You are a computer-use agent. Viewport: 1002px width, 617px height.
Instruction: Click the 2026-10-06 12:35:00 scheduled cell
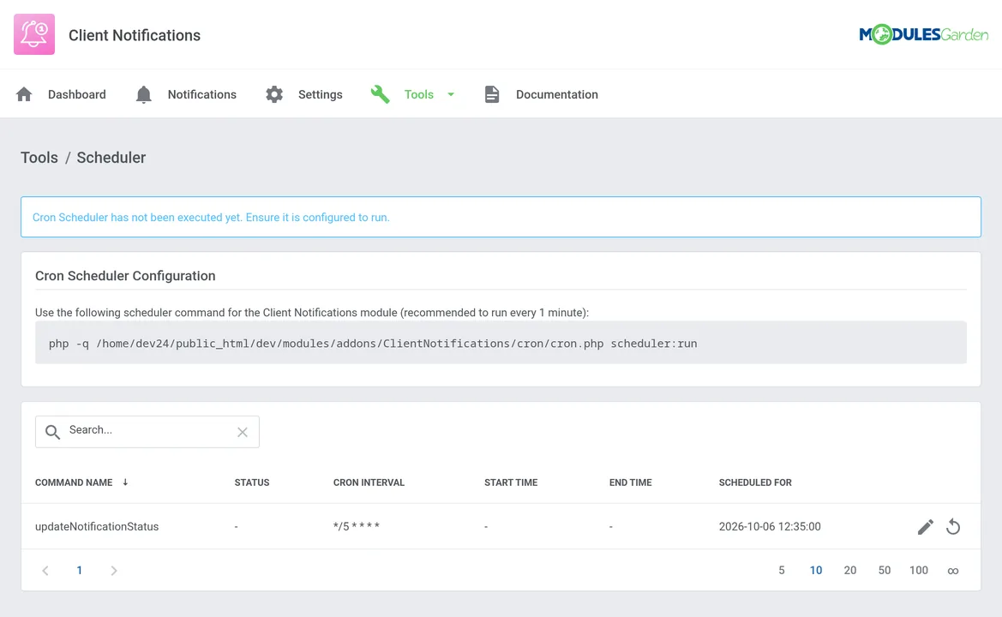[770, 527]
